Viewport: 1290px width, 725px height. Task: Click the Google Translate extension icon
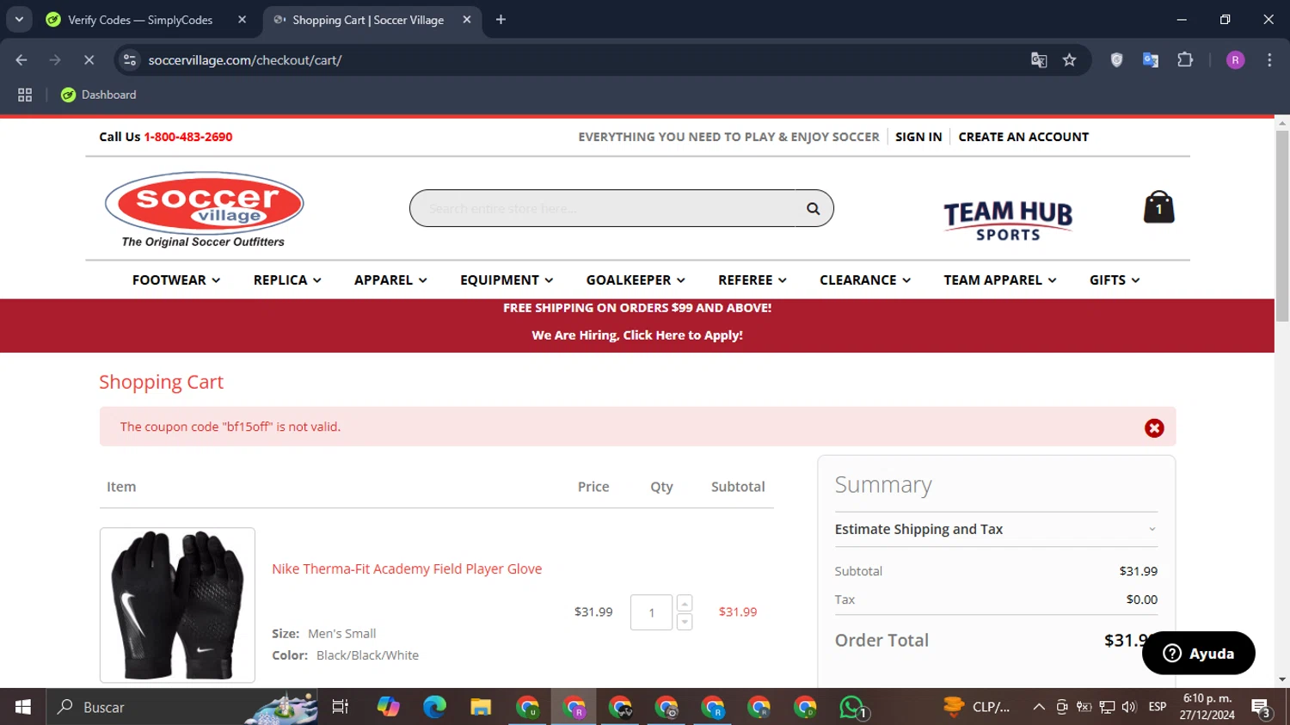(x=1151, y=60)
